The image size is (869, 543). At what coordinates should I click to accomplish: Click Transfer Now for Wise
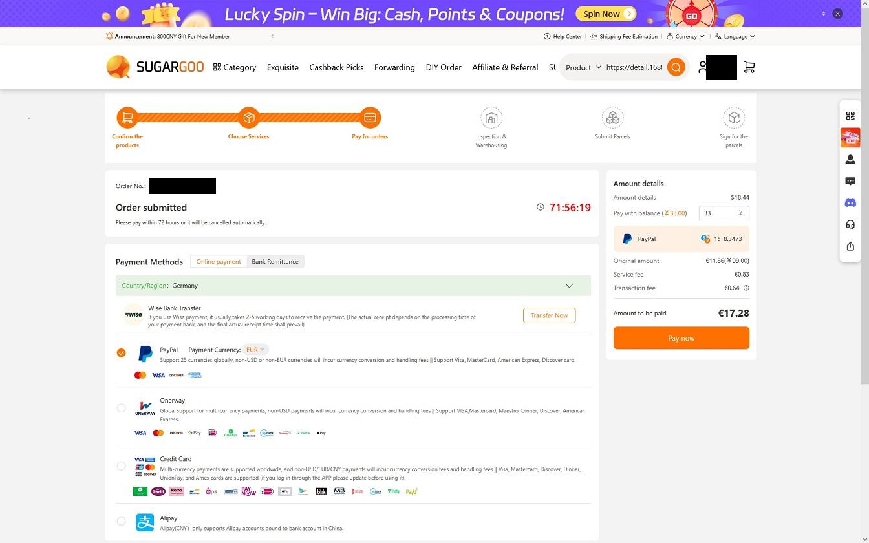pos(549,315)
